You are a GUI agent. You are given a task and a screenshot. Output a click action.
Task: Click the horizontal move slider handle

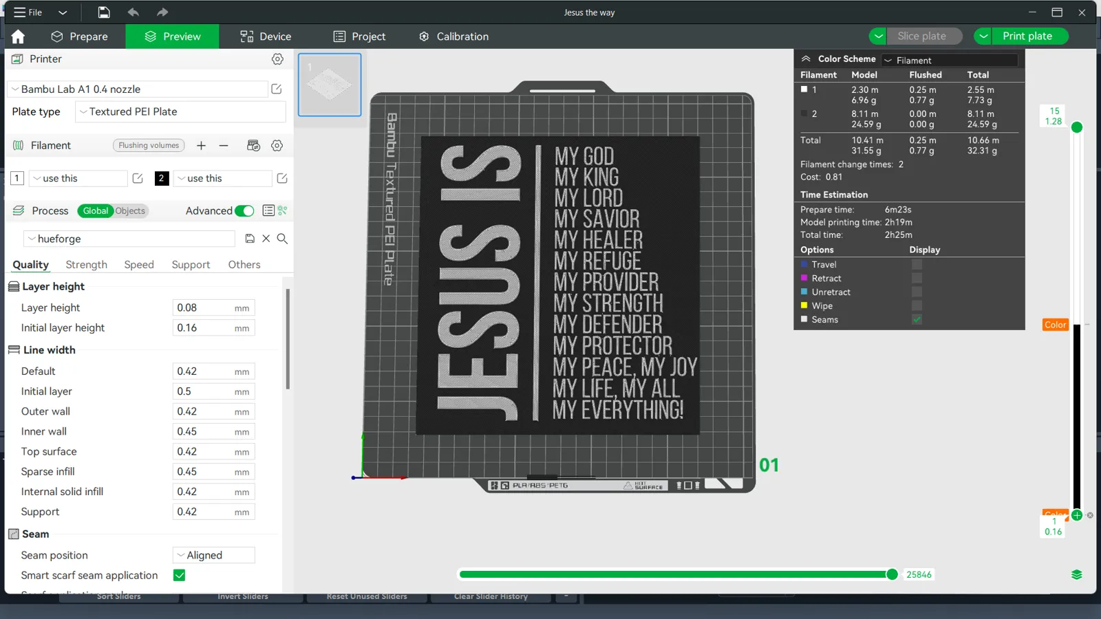(x=892, y=574)
